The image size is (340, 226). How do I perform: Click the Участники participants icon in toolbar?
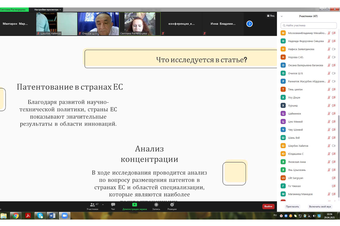(92, 205)
